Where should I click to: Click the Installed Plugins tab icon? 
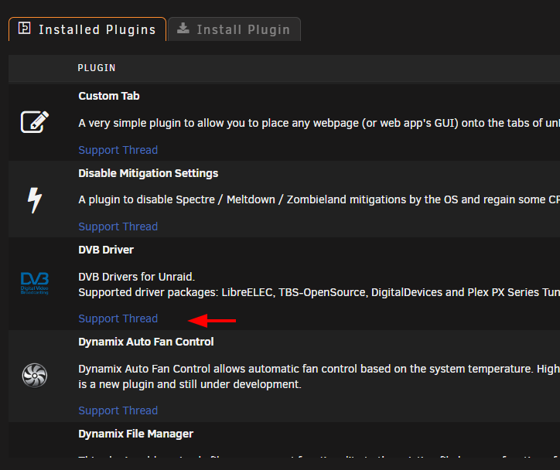[x=24, y=28]
